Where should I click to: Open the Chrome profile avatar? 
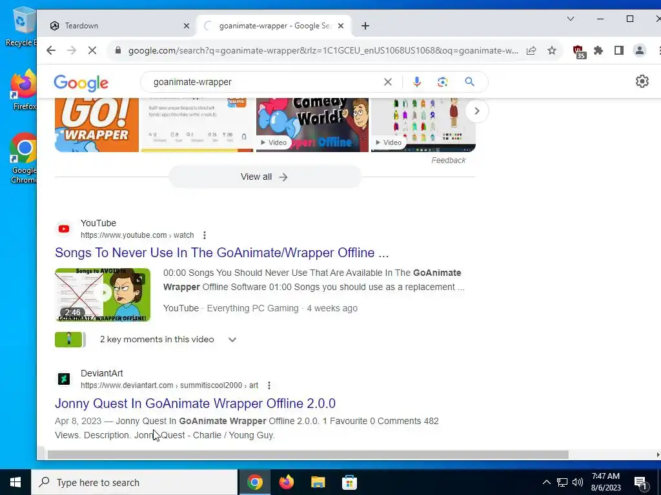tap(640, 50)
